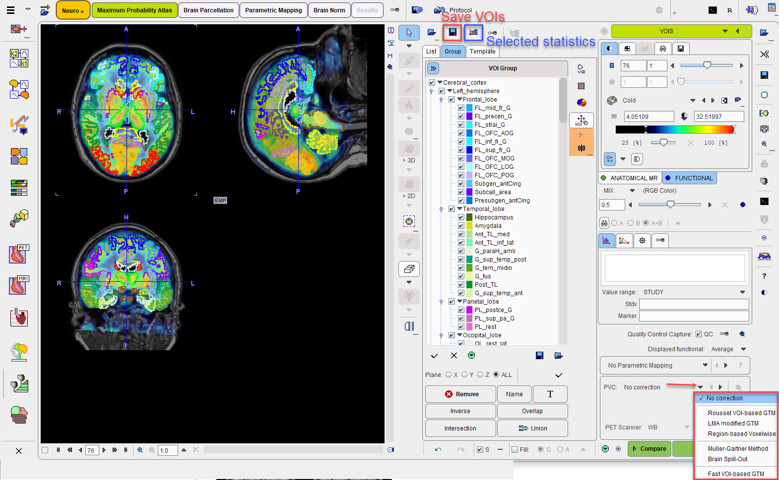The image size is (779, 480).
Task: Collapse the Left_hemisphere tree node
Action: click(x=450, y=91)
